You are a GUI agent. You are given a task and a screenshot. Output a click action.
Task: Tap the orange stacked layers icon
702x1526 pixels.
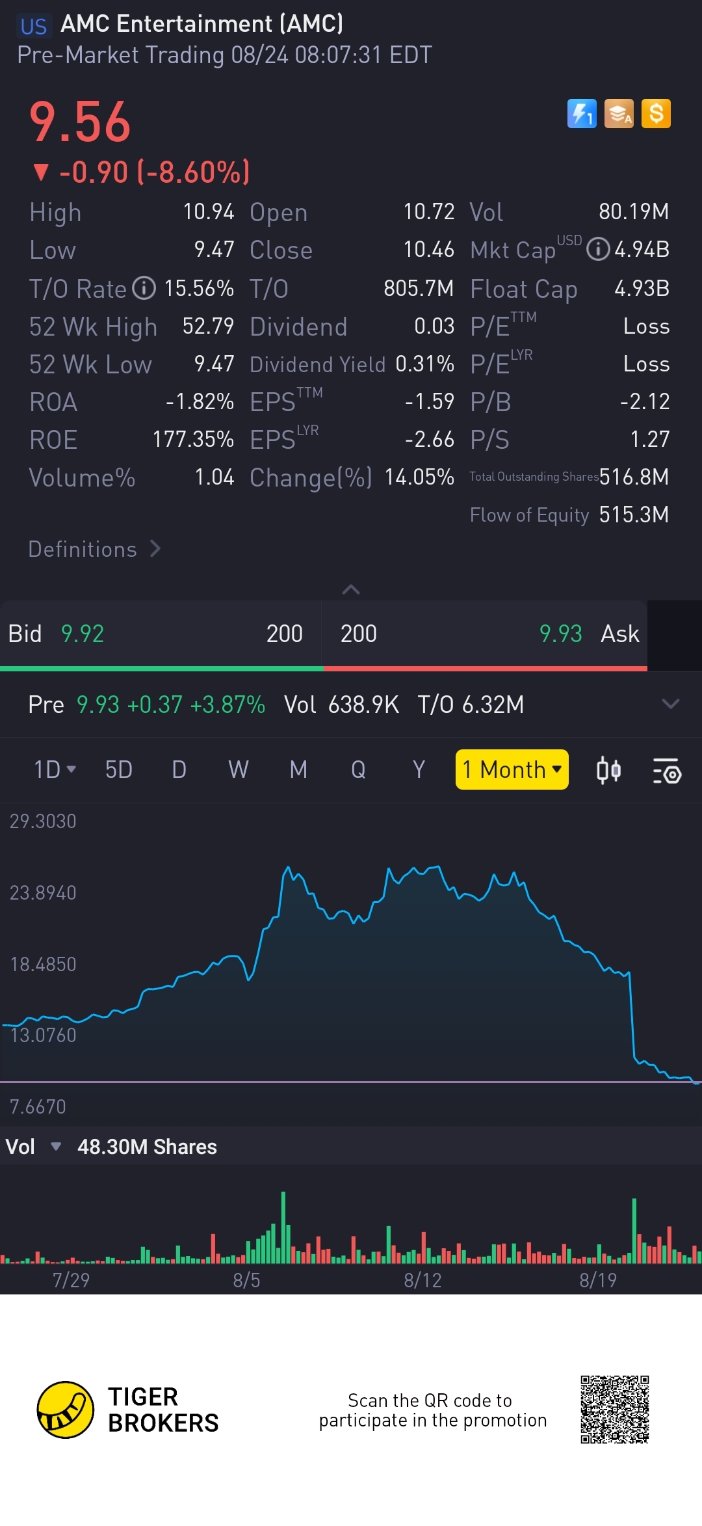tap(619, 114)
